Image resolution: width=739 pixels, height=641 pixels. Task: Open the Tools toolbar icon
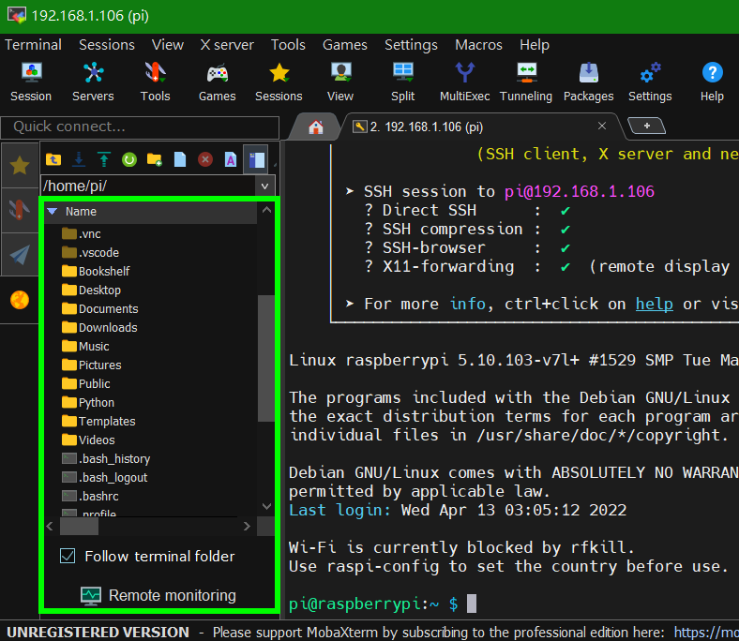(155, 82)
